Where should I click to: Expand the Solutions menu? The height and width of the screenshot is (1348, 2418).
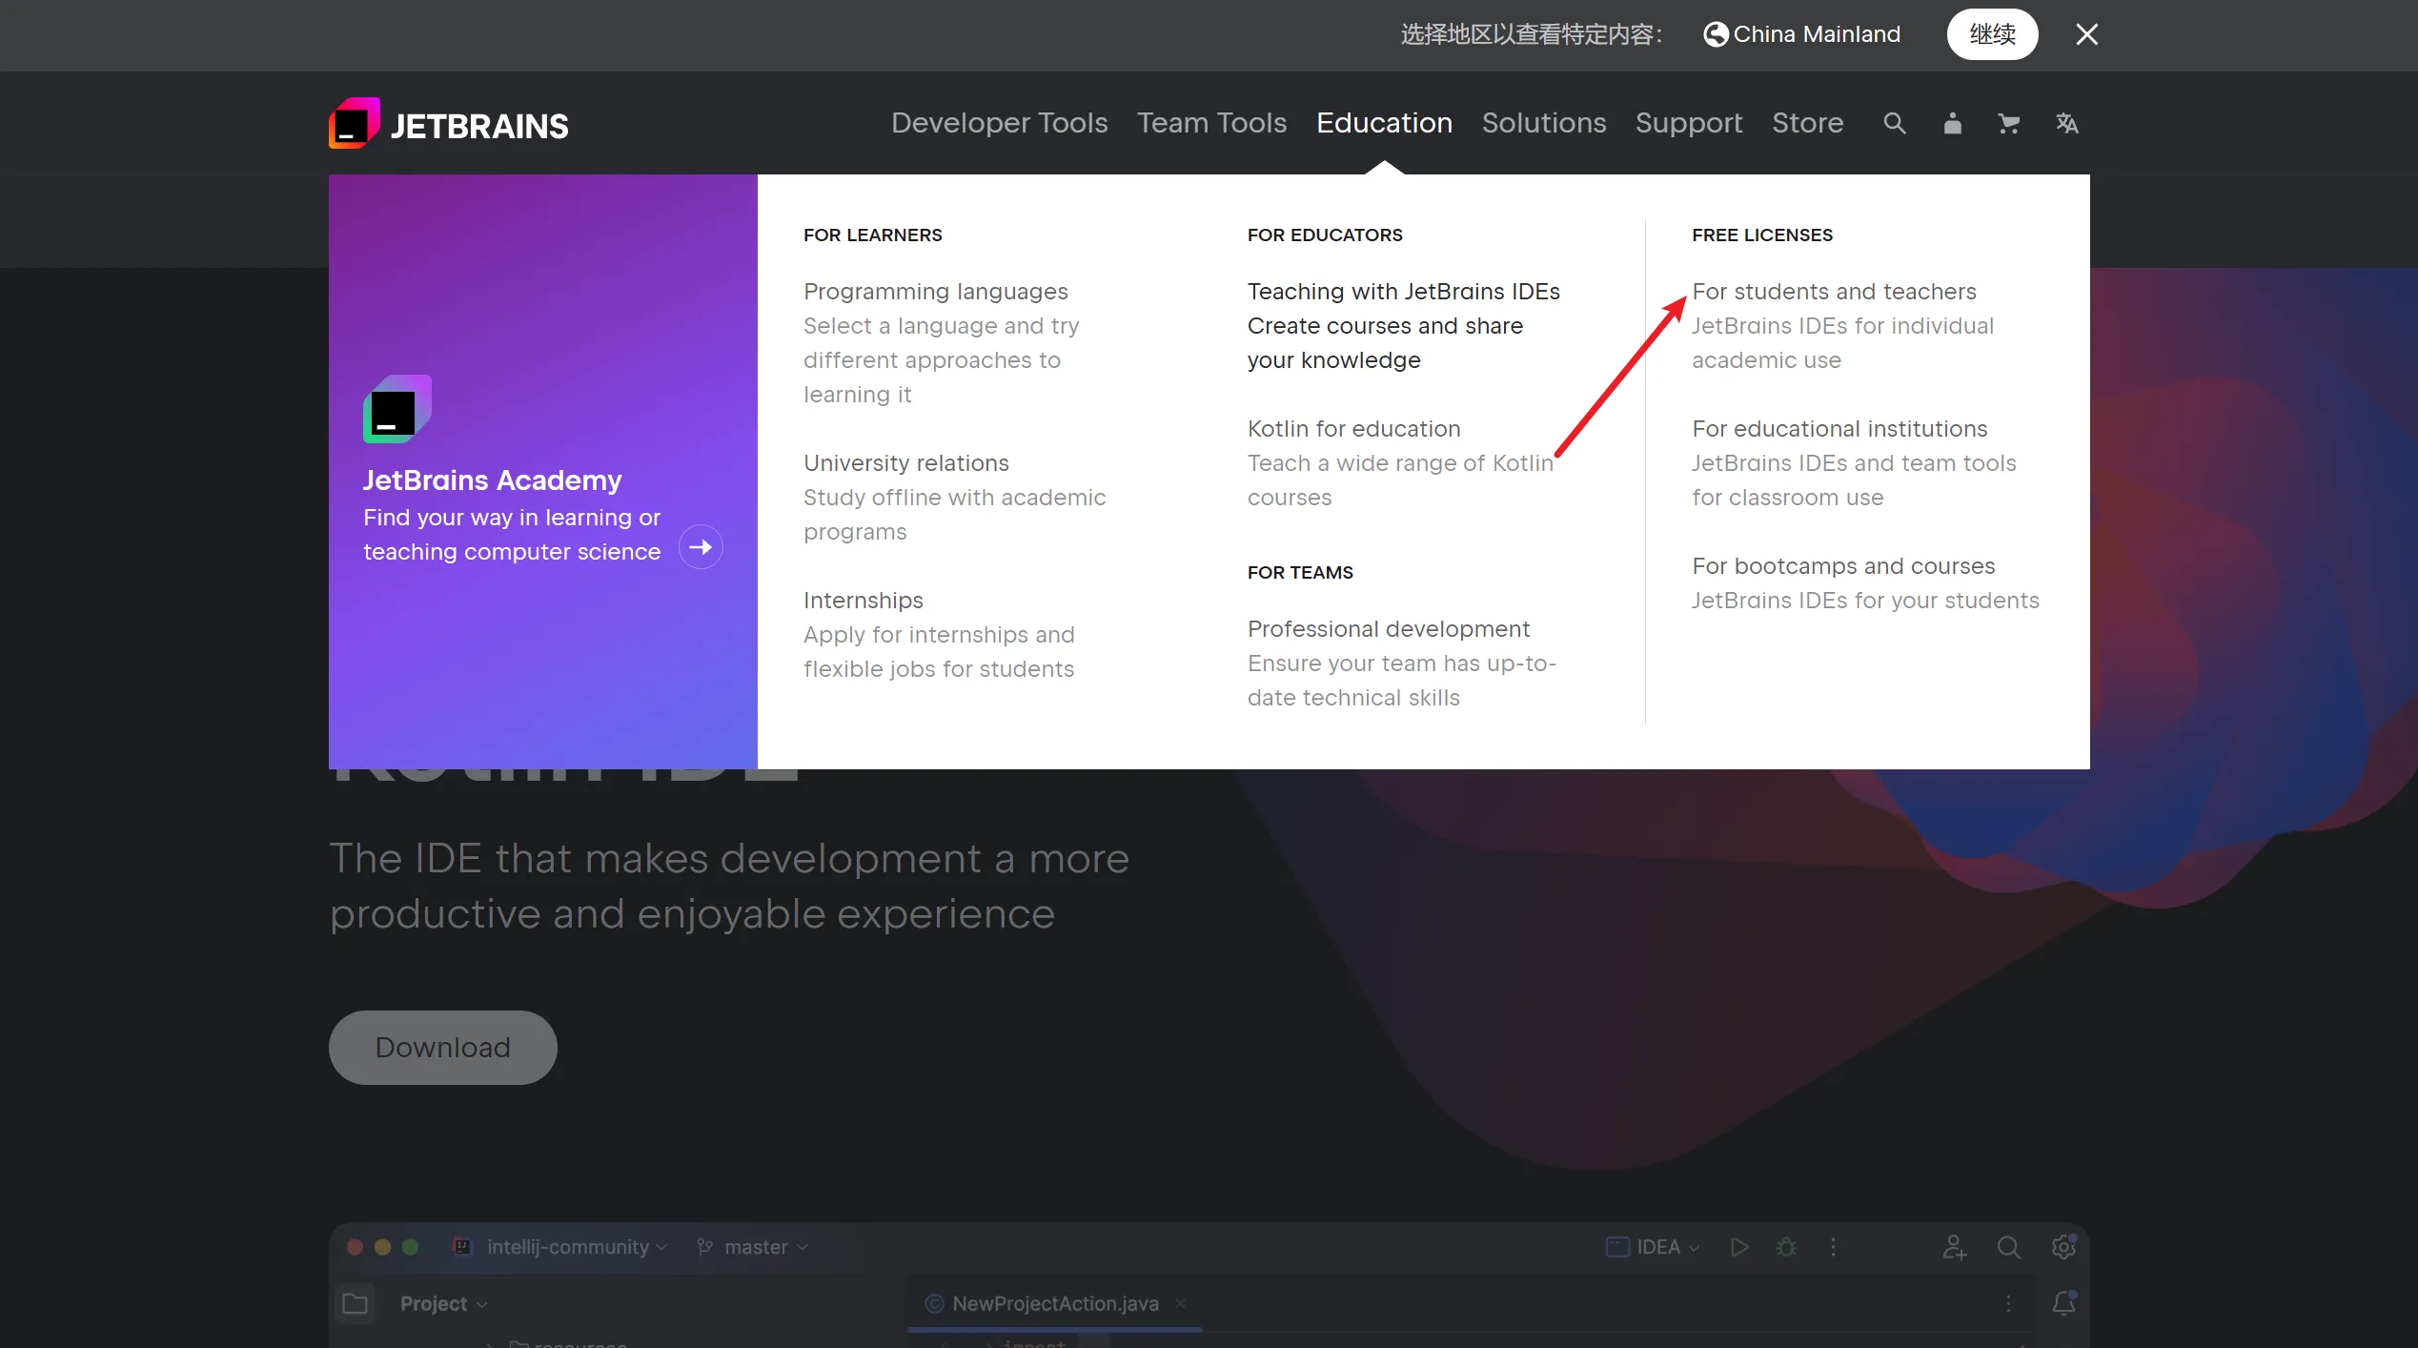point(1543,123)
